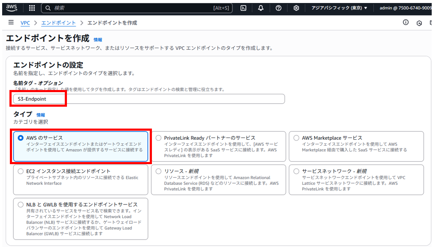The height and width of the screenshot is (249, 433).
Task: Click エンドポイントを作成 breadcrumb text
Action: [x=112, y=23]
